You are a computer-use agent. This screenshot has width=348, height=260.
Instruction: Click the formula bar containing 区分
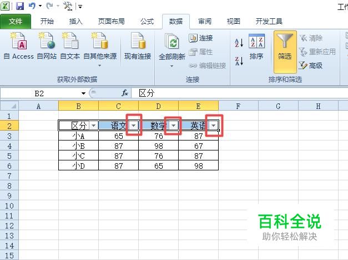[239, 93]
